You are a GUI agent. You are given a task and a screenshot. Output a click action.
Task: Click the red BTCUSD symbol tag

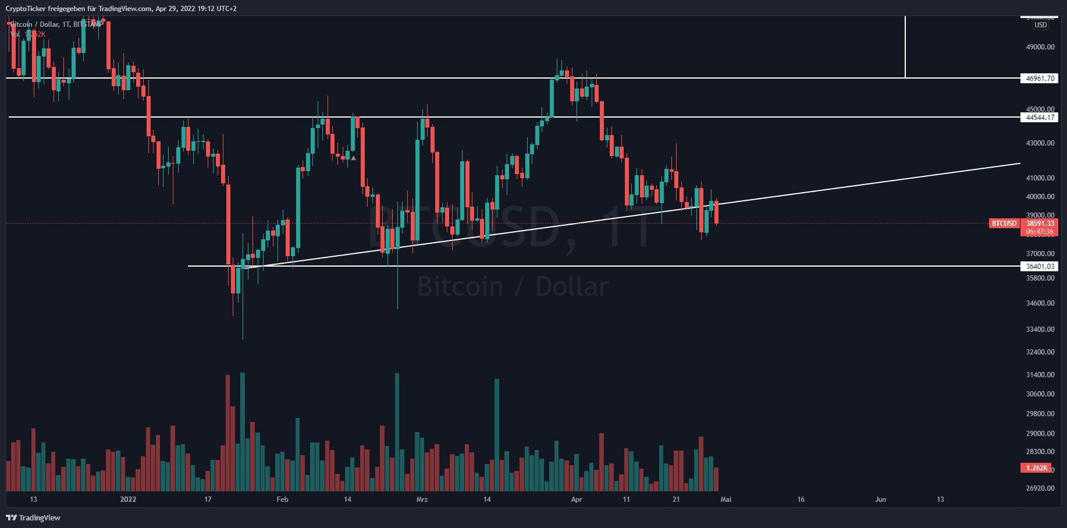(1004, 224)
